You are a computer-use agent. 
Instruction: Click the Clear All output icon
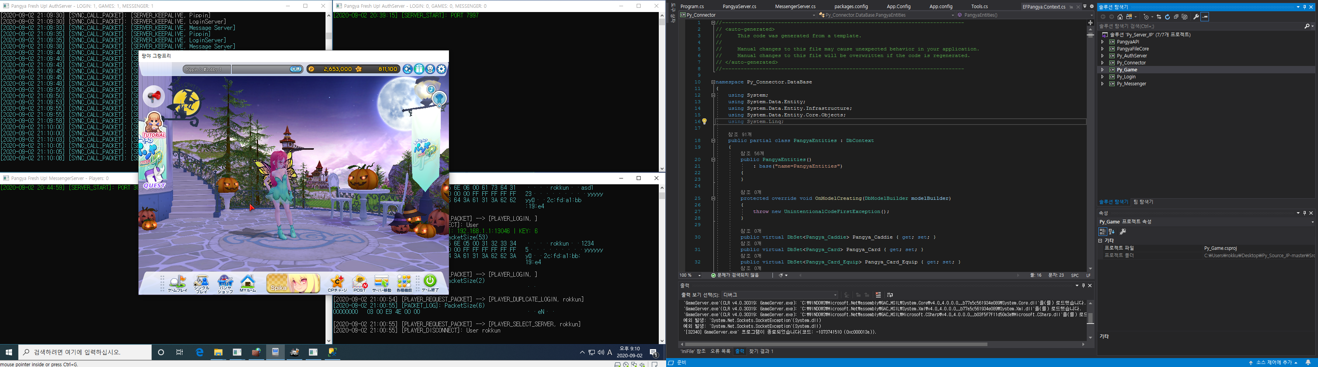click(x=878, y=295)
